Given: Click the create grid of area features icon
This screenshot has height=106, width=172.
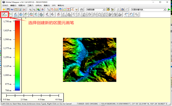Looking at the screenshot, I should click(x=41, y=14).
